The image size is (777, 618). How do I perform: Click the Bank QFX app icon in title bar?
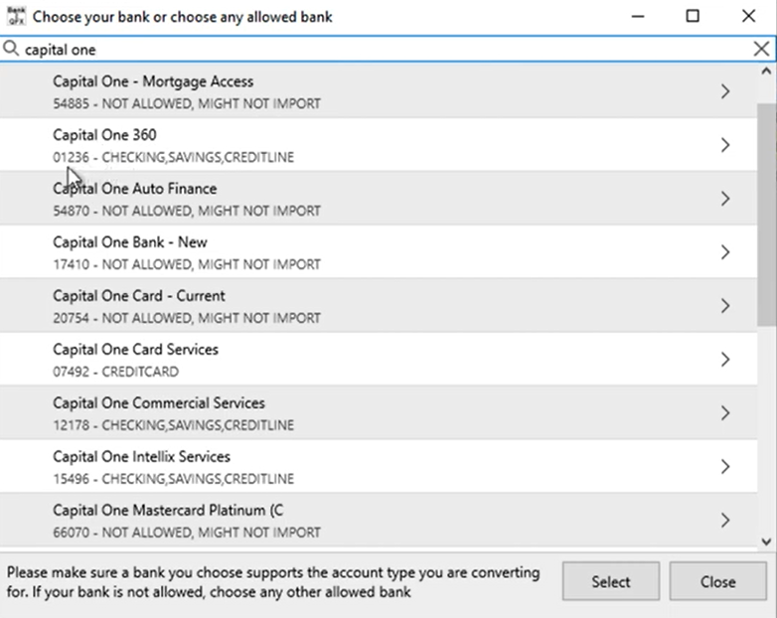coord(16,16)
